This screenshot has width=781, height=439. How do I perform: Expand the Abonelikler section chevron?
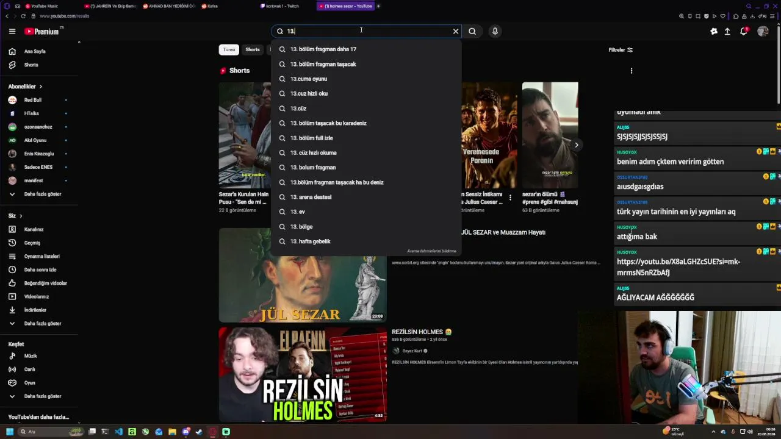tap(41, 87)
